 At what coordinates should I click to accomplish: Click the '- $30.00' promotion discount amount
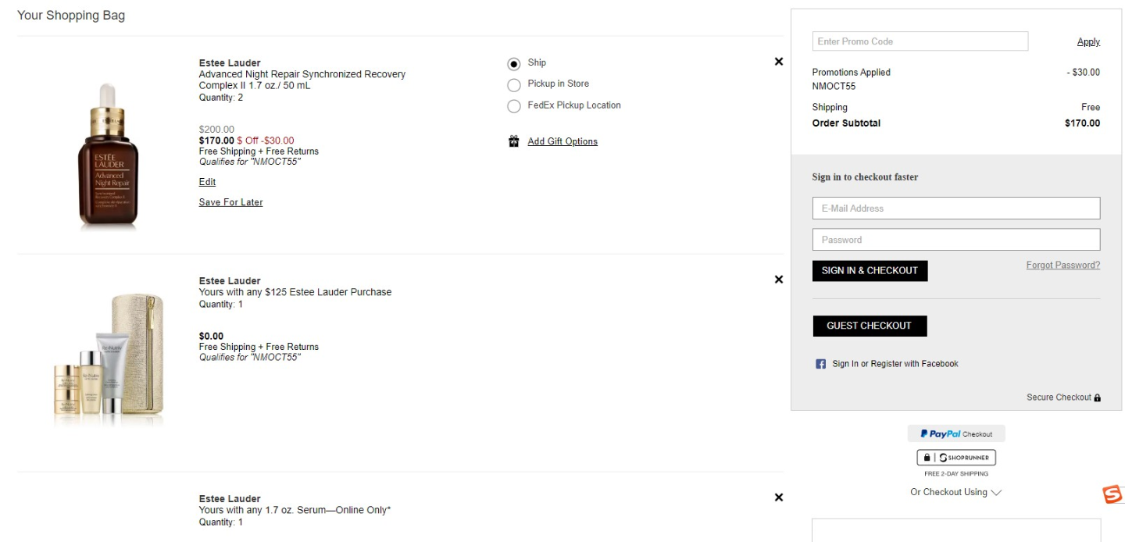(x=1083, y=73)
